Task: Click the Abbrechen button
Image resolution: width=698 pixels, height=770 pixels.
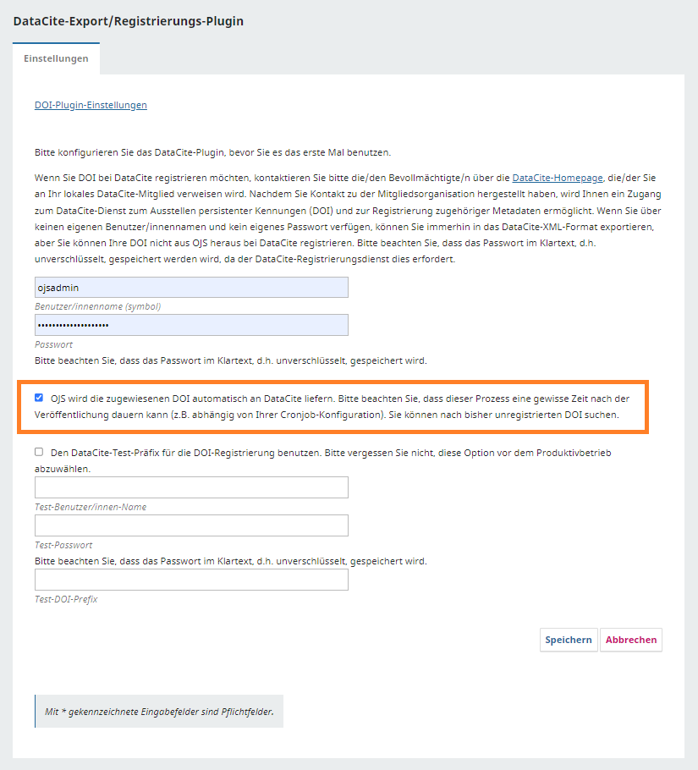Action: [x=631, y=640]
